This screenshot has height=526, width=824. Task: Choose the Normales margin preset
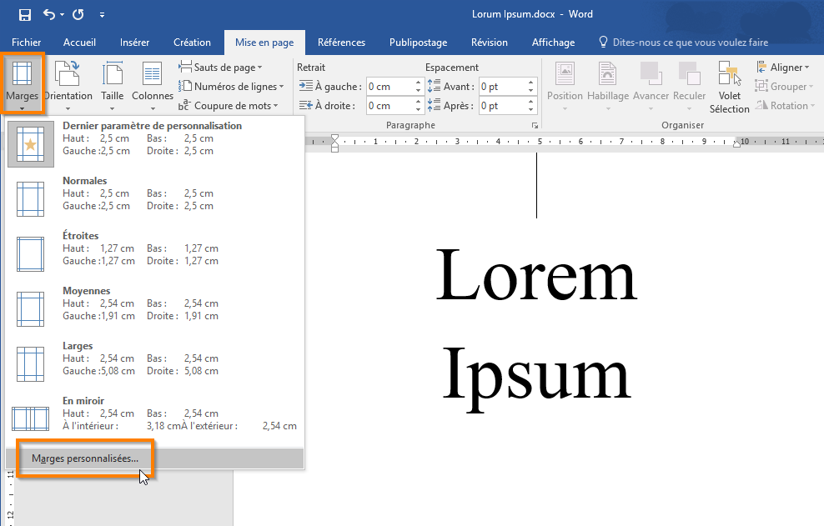click(x=155, y=199)
